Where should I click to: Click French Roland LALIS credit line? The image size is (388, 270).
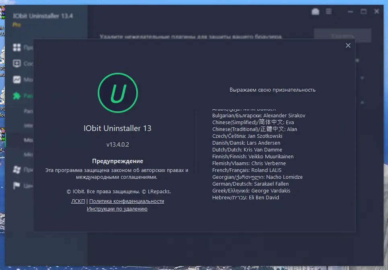247,170
